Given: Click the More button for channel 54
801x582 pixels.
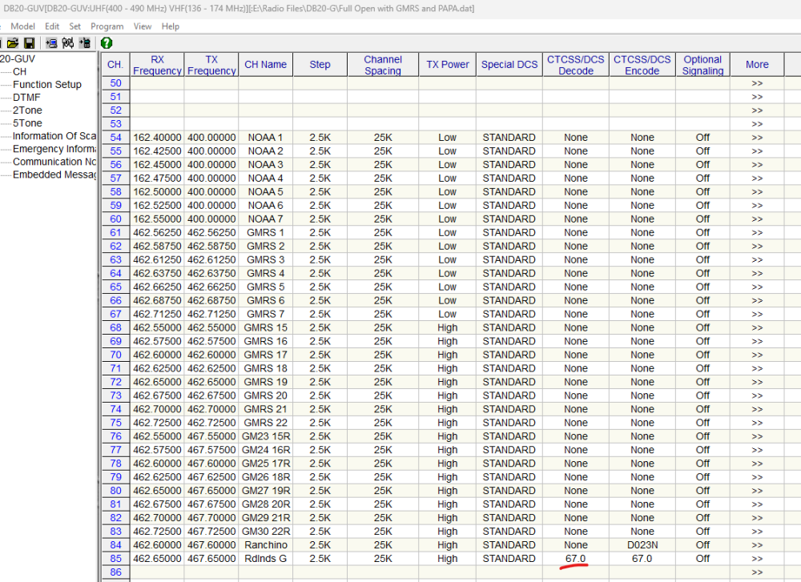Looking at the screenshot, I should click(756, 137).
